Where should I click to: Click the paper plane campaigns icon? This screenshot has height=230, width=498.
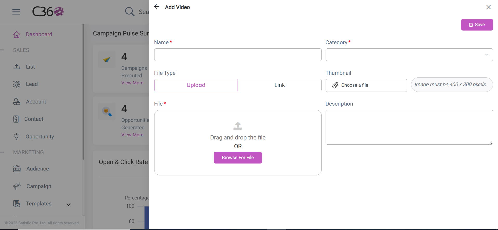pos(107,60)
